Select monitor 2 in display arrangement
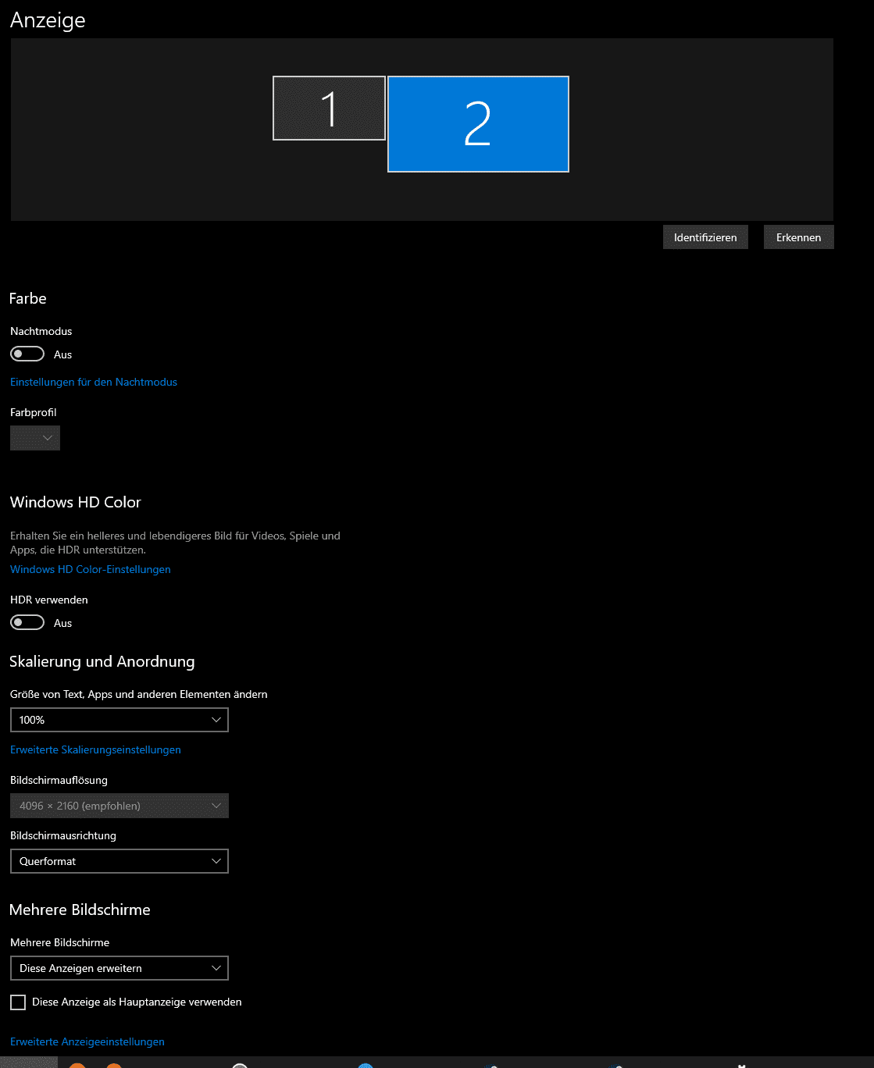Image resolution: width=874 pixels, height=1068 pixels. (478, 124)
